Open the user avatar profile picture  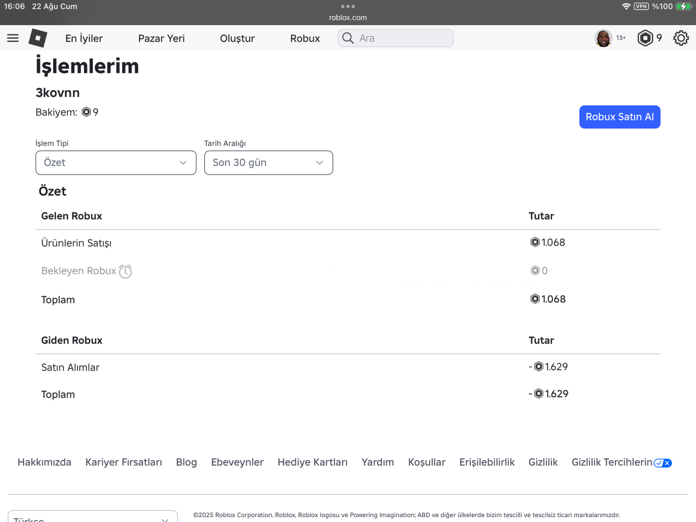point(603,38)
